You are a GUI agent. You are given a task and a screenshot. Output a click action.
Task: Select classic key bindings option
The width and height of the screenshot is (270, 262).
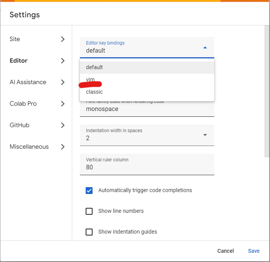pos(94,92)
